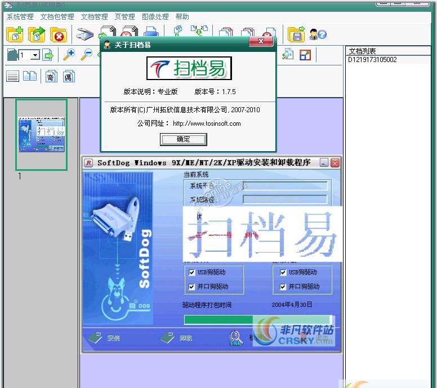This screenshot has width=437, height=388.
Task: Switch to single page view icon
Action: pos(12,76)
